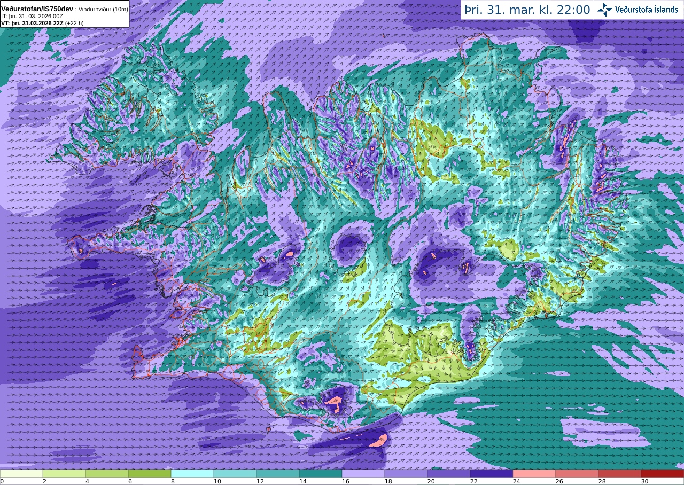Select the olive green 6–8 legend swatch
This screenshot has height=485, width=684.
click(150, 473)
